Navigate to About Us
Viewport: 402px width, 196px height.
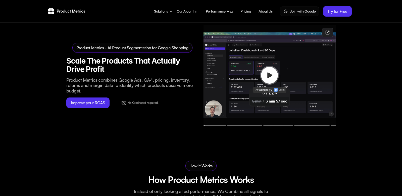(x=266, y=11)
